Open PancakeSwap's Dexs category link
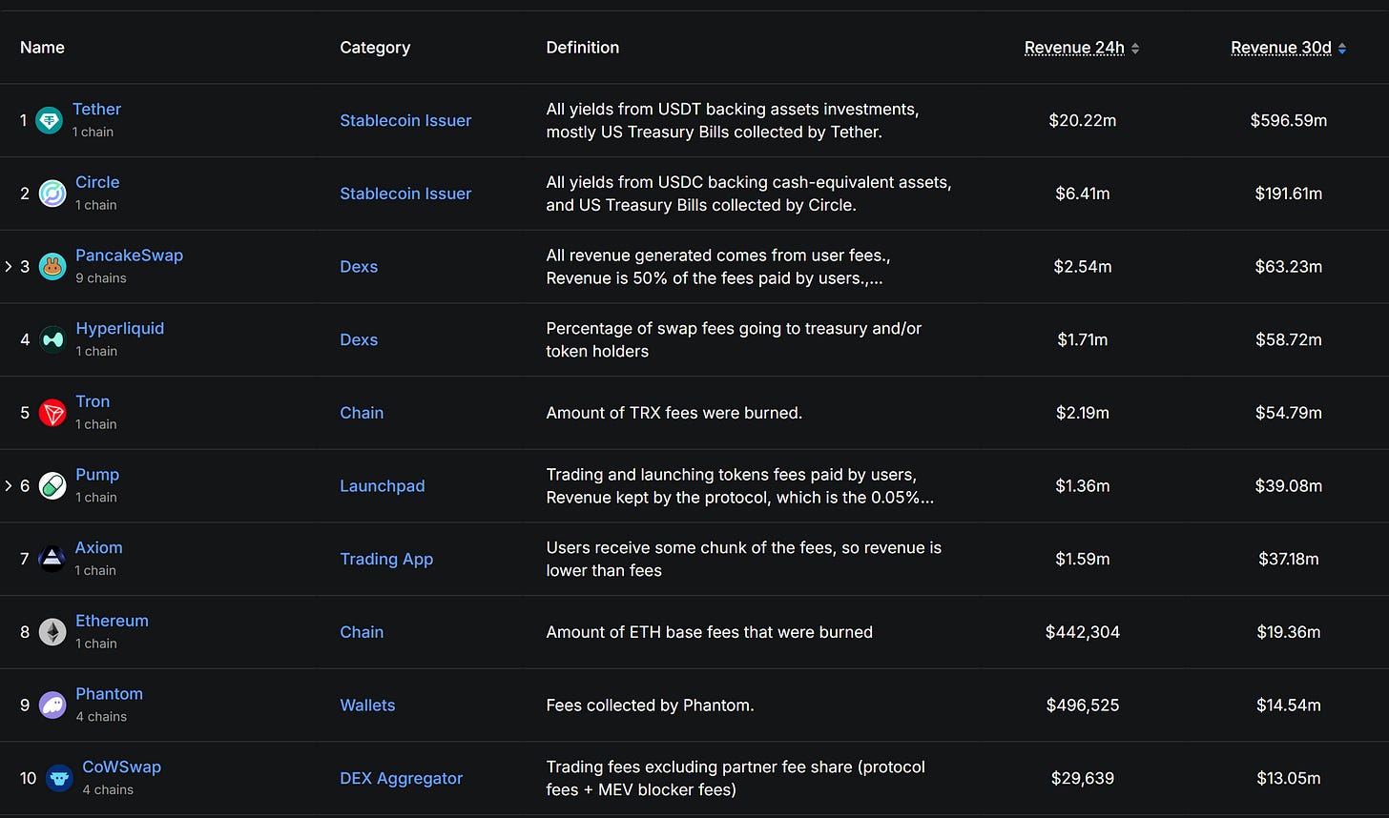The width and height of the screenshot is (1389, 818). click(x=359, y=267)
